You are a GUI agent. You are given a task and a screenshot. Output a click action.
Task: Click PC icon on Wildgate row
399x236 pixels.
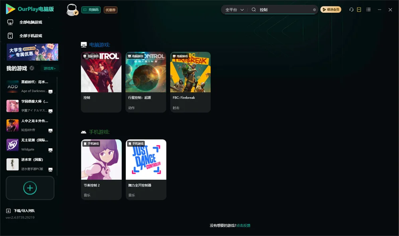50,150
